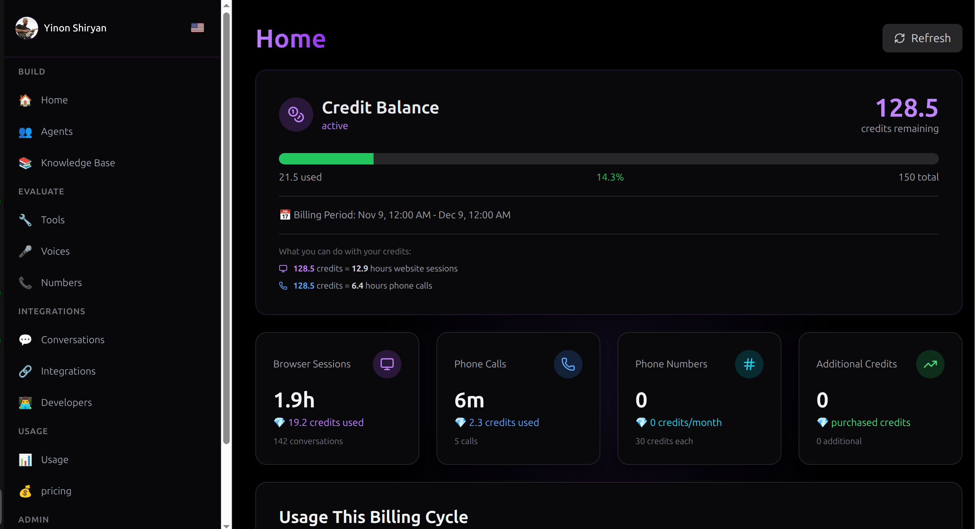Open the US flag language selector

197,27
